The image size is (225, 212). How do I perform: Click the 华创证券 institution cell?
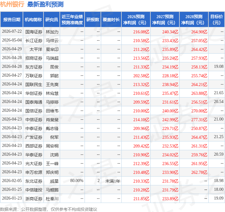tap(34, 93)
